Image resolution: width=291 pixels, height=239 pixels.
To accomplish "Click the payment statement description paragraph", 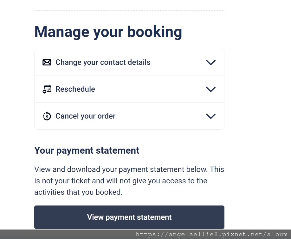I will click(x=129, y=181).
